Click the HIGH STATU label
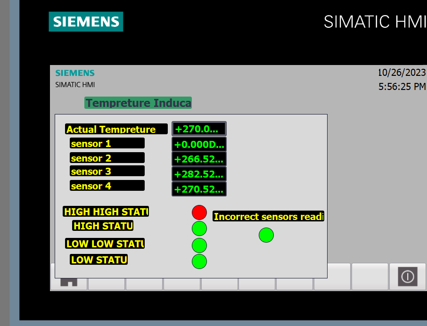 coord(103,226)
